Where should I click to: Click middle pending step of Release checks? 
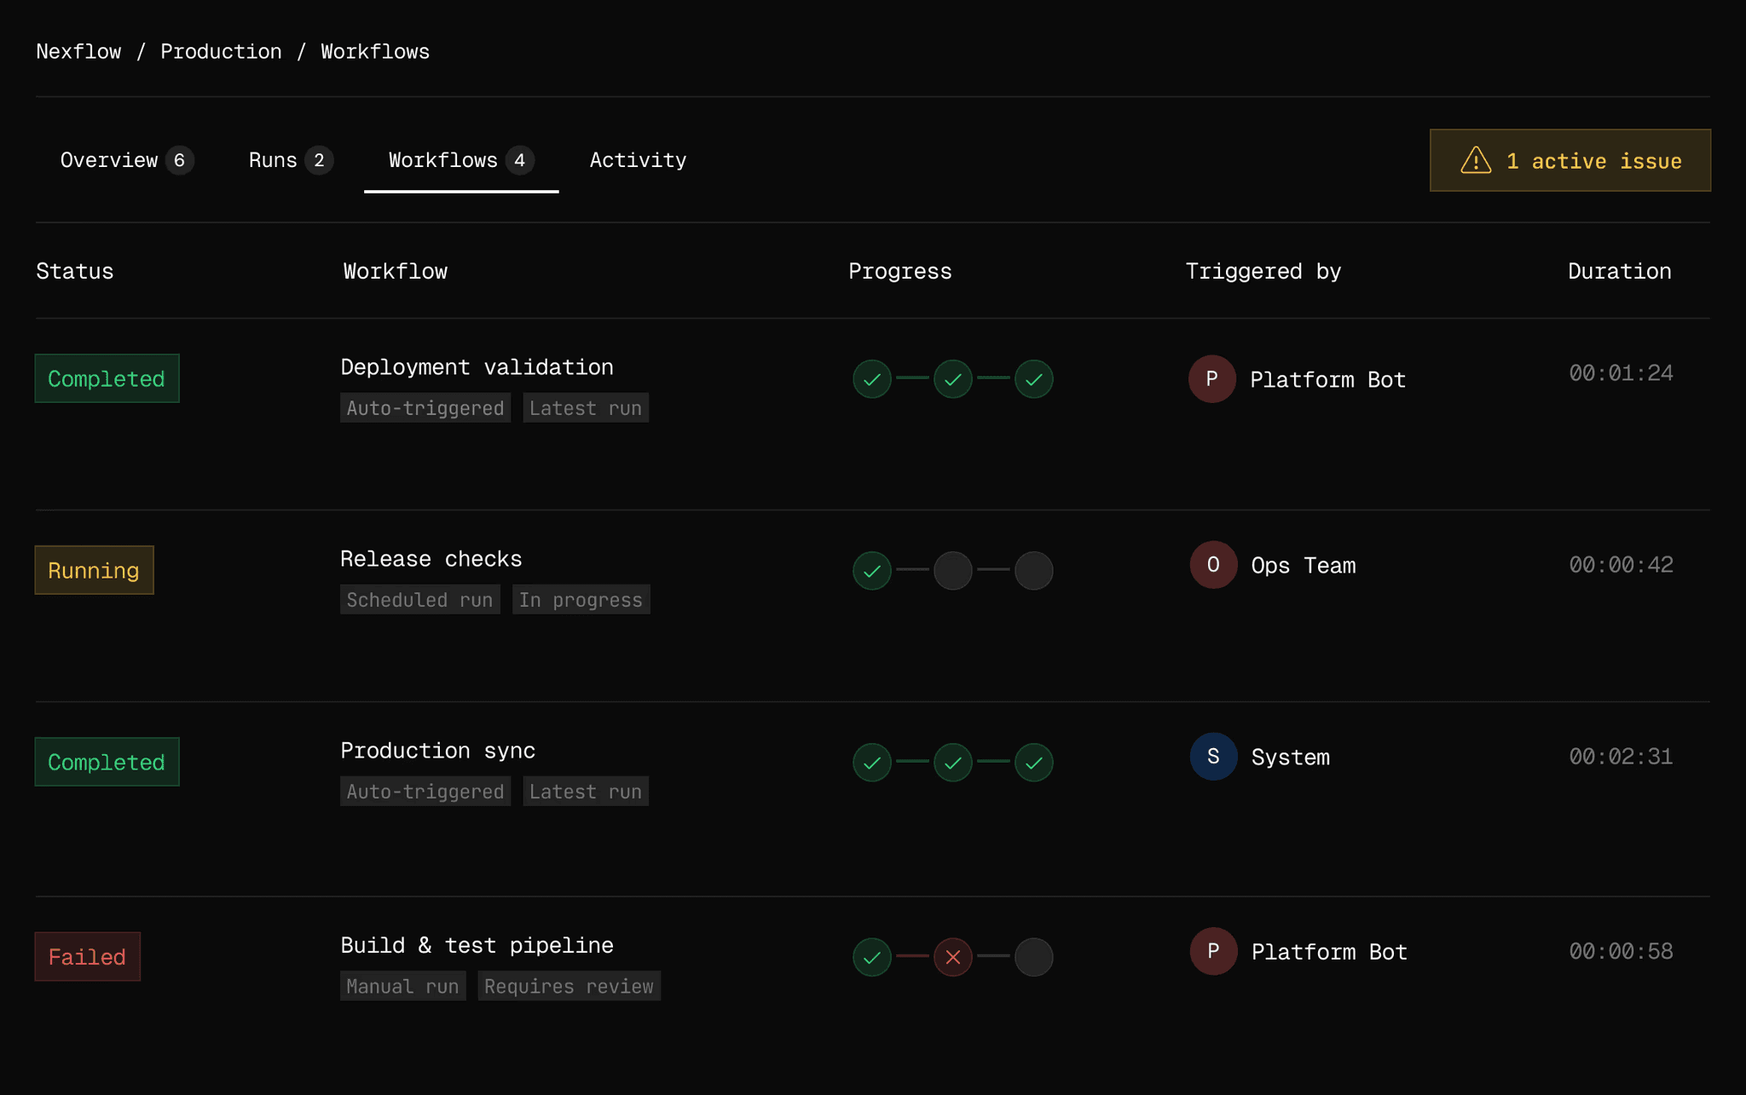pos(952,571)
